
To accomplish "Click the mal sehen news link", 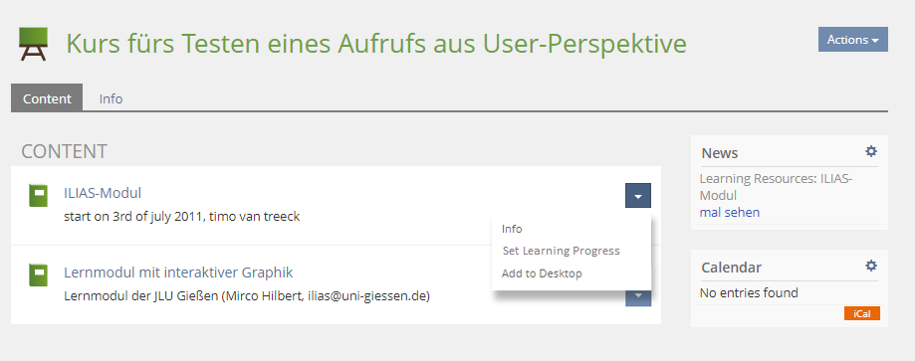I will (730, 212).
